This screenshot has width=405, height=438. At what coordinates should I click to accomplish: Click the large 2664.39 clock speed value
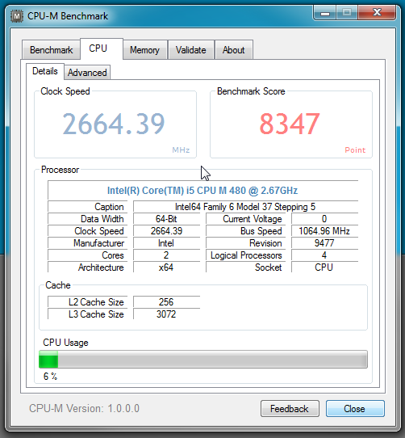pyautogui.click(x=114, y=124)
